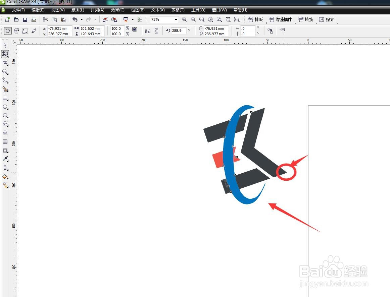Toggle relative to object button
390x297 pixels.
click(282, 30)
